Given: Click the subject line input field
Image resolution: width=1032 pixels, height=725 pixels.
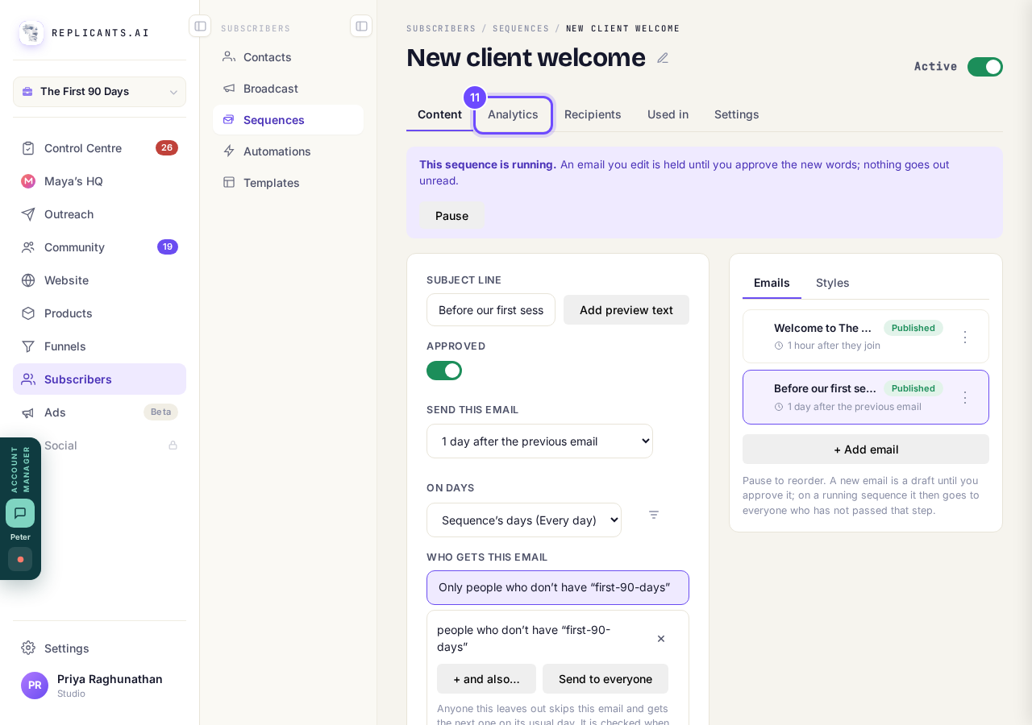Looking at the screenshot, I should pyautogui.click(x=491, y=310).
